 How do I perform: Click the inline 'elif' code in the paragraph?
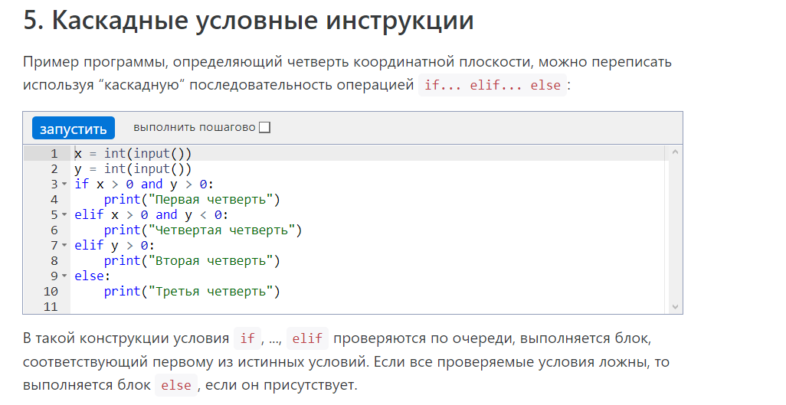click(307, 338)
